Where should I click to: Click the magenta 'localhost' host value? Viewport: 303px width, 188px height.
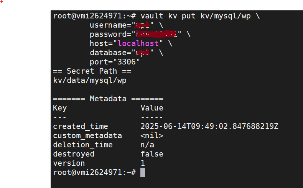tap(138, 43)
